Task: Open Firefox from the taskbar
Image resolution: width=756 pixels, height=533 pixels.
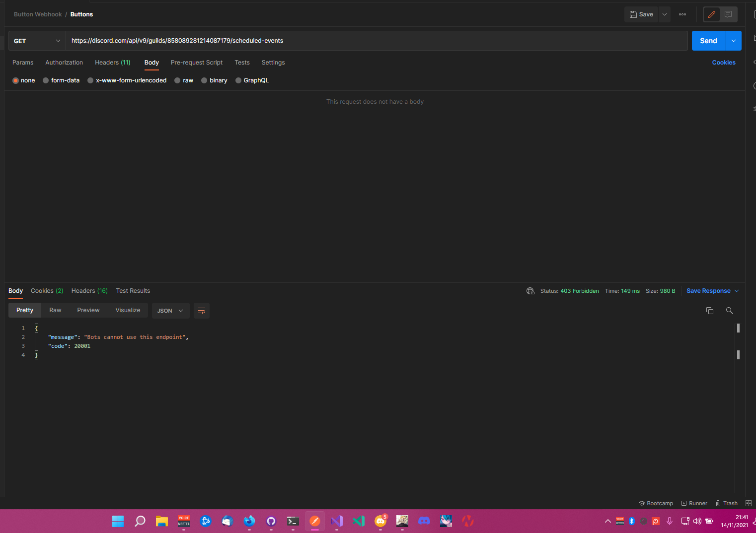Action: 249,521
